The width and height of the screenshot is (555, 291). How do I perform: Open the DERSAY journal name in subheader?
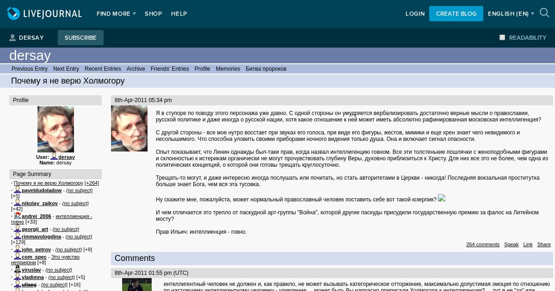(31, 38)
